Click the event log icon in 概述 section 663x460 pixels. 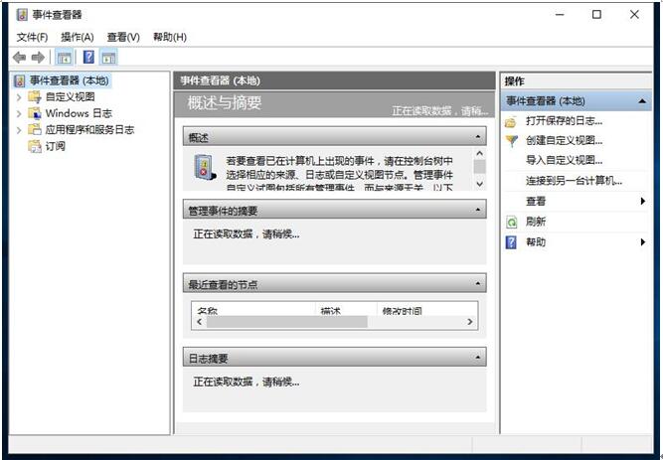point(204,168)
